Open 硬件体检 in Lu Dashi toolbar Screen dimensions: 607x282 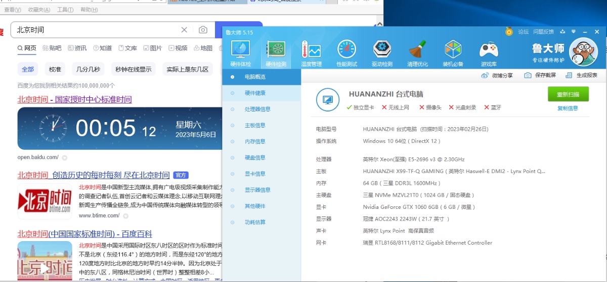(x=240, y=54)
